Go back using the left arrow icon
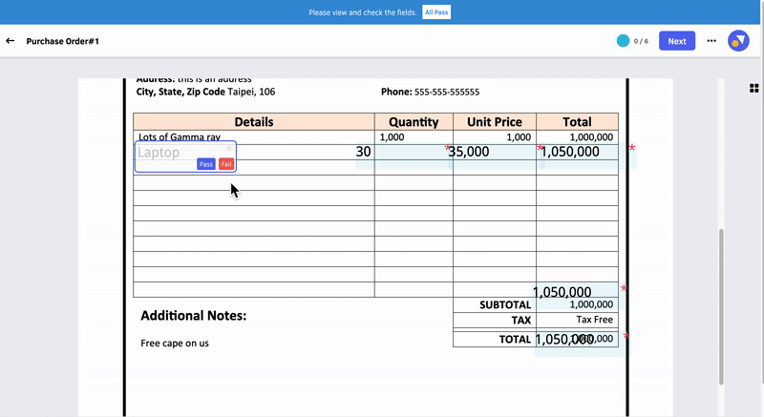The width and height of the screenshot is (764, 417). (x=11, y=41)
